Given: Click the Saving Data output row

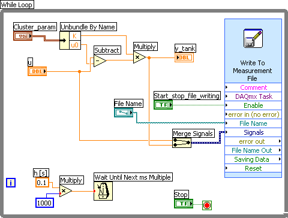Looking at the screenshot, I should [253, 159].
